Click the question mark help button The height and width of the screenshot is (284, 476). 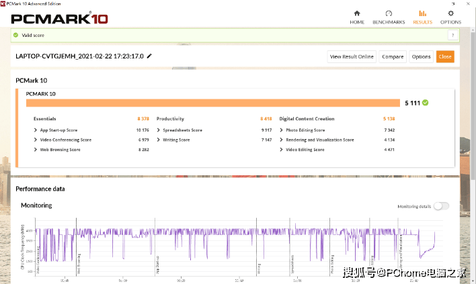coord(452,35)
